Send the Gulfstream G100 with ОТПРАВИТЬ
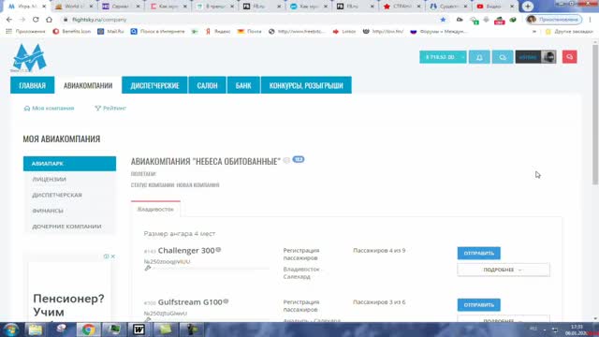This screenshot has width=599, height=337. click(478, 305)
